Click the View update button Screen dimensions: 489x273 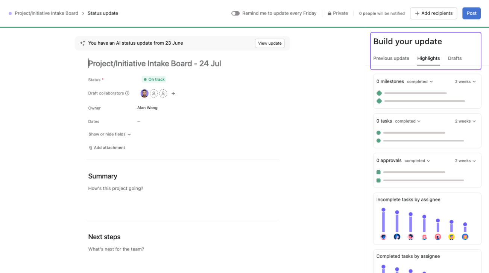click(x=270, y=43)
